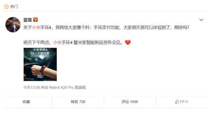Image resolution: width=211 pixels, height=115 pixels.
Task: Click the like count next to thumbs-up
Action: pyautogui.click(x=184, y=102)
